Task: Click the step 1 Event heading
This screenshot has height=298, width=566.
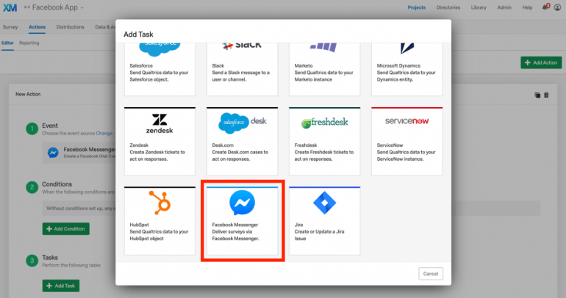Action: (x=50, y=126)
